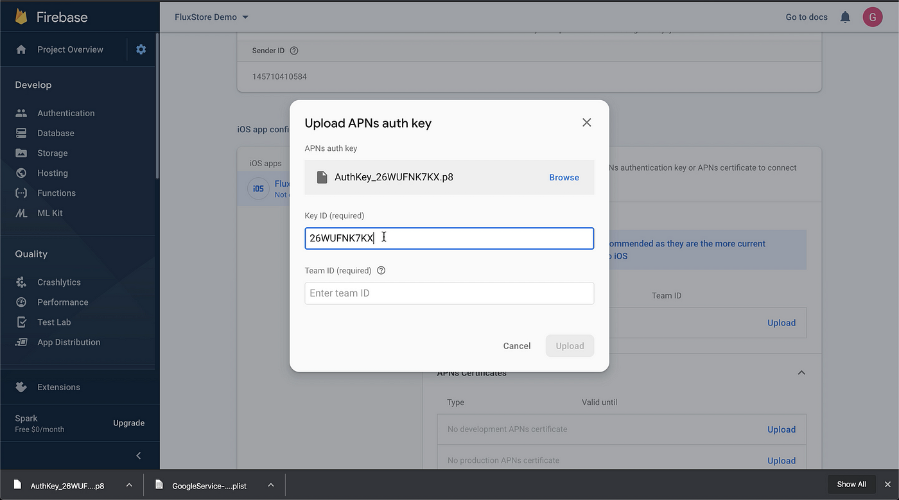Click the ML Kit icon
The width and height of the screenshot is (899, 500).
(21, 213)
